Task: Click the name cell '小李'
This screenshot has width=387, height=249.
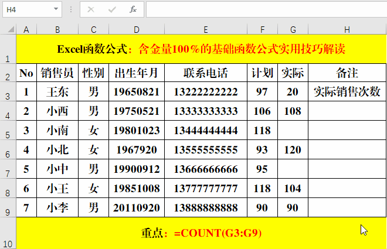Action: pyautogui.click(x=57, y=207)
